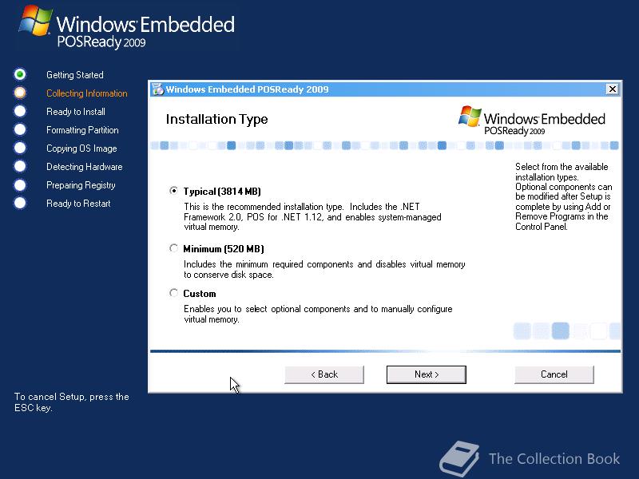Click the "Typical (3814 MB)" label text
639x479 pixels.
point(222,192)
